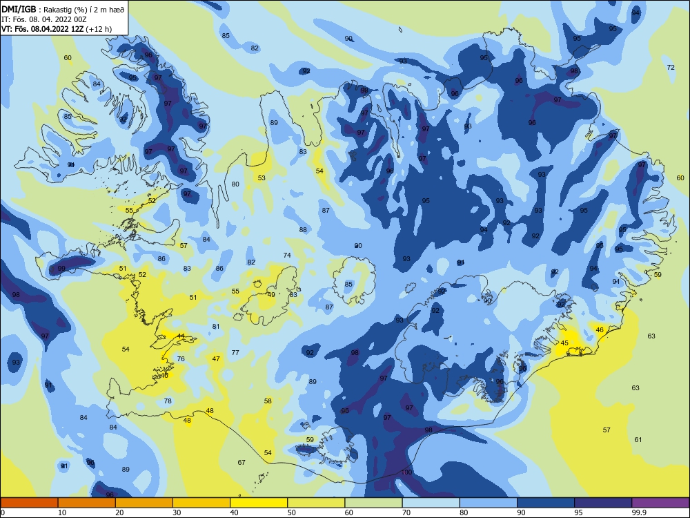This screenshot has height=518, width=690.
Task: Click the pale blue 70–80 legend swatch
Action: (x=431, y=503)
